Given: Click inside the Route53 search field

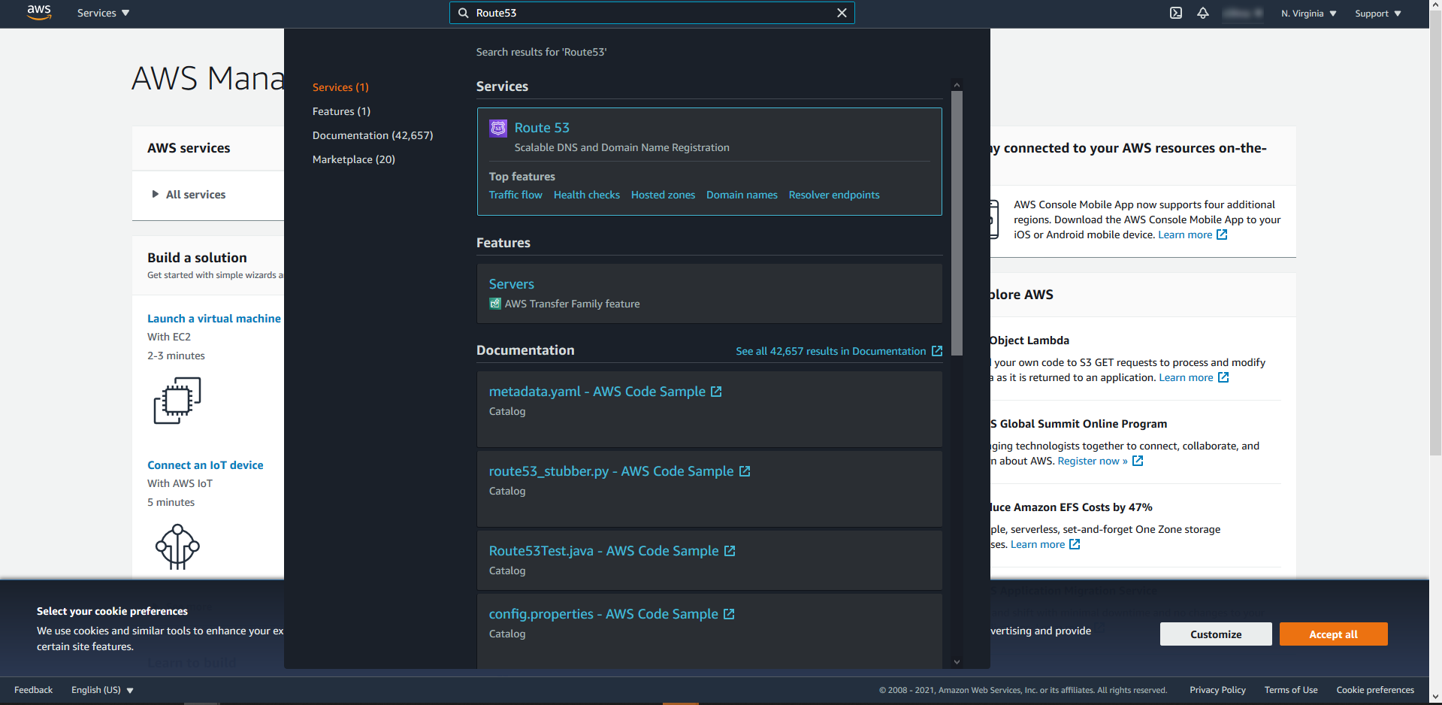Looking at the screenshot, I should [651, 13].
